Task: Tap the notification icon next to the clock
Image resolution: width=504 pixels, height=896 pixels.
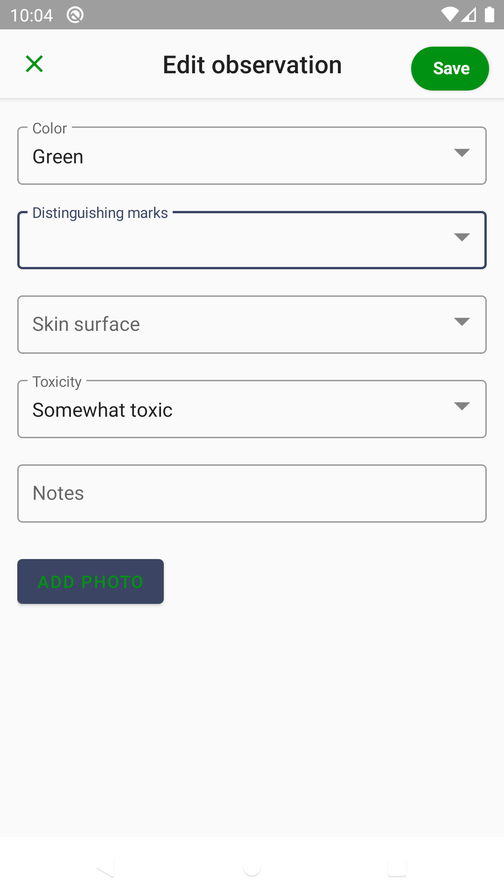Action: [75, 14]
